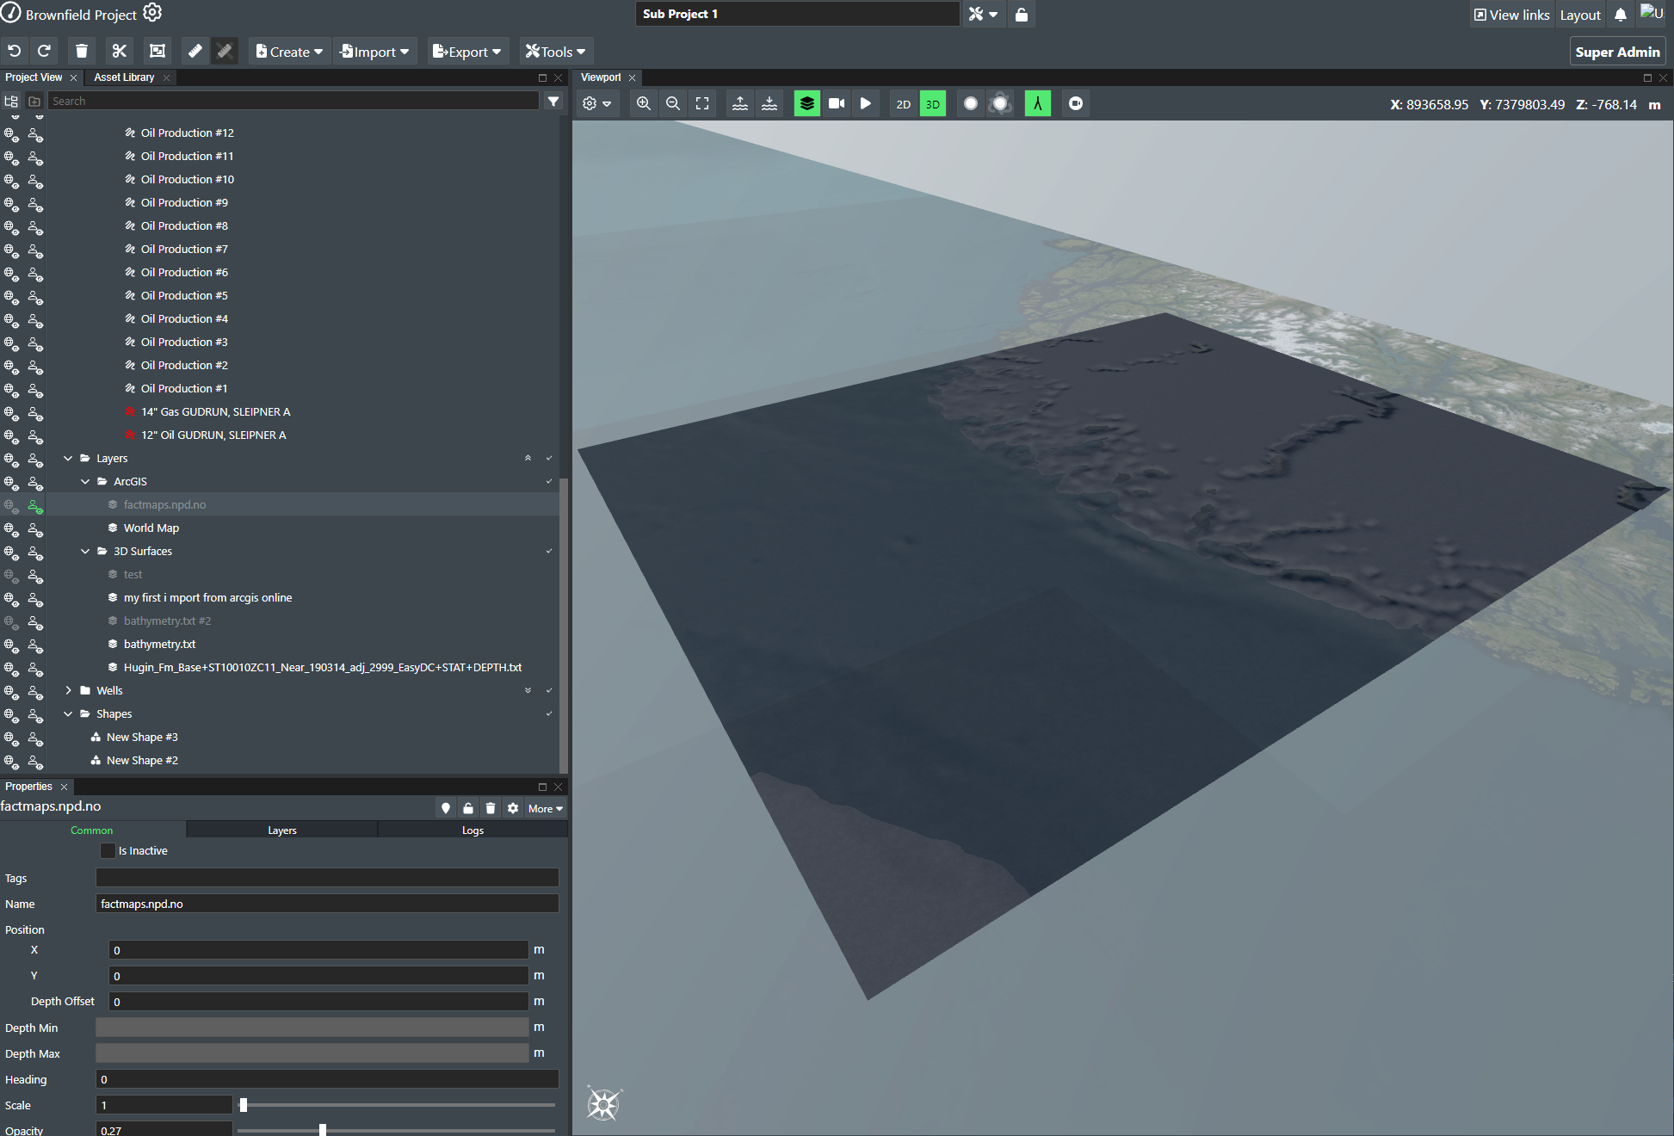Expand the Wells folder
This screenshot has width=1674, height=1136.
pyautogui.click(x=68, y=691)
